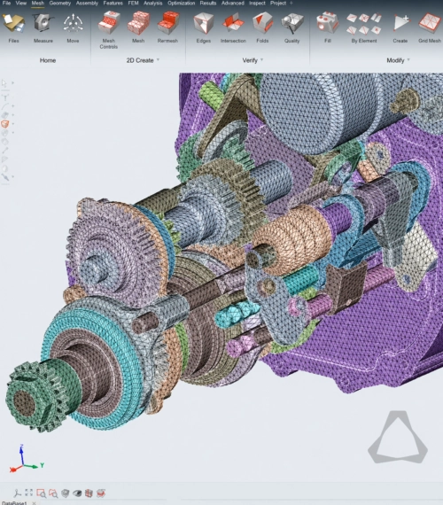This screenshot has width=443, height=505.
Task: Close the DataBase1 document tab
Action: [x=35, y=503]
